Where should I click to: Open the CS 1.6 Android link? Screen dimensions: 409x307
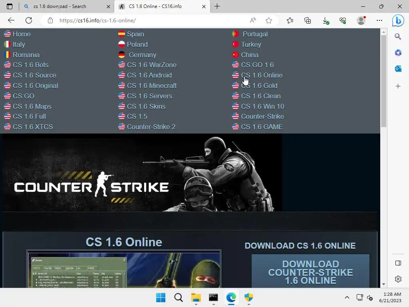[x=149, y=75]
